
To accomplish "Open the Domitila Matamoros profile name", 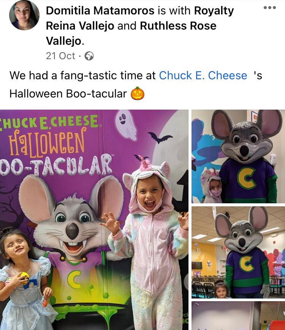I will 100,11.
